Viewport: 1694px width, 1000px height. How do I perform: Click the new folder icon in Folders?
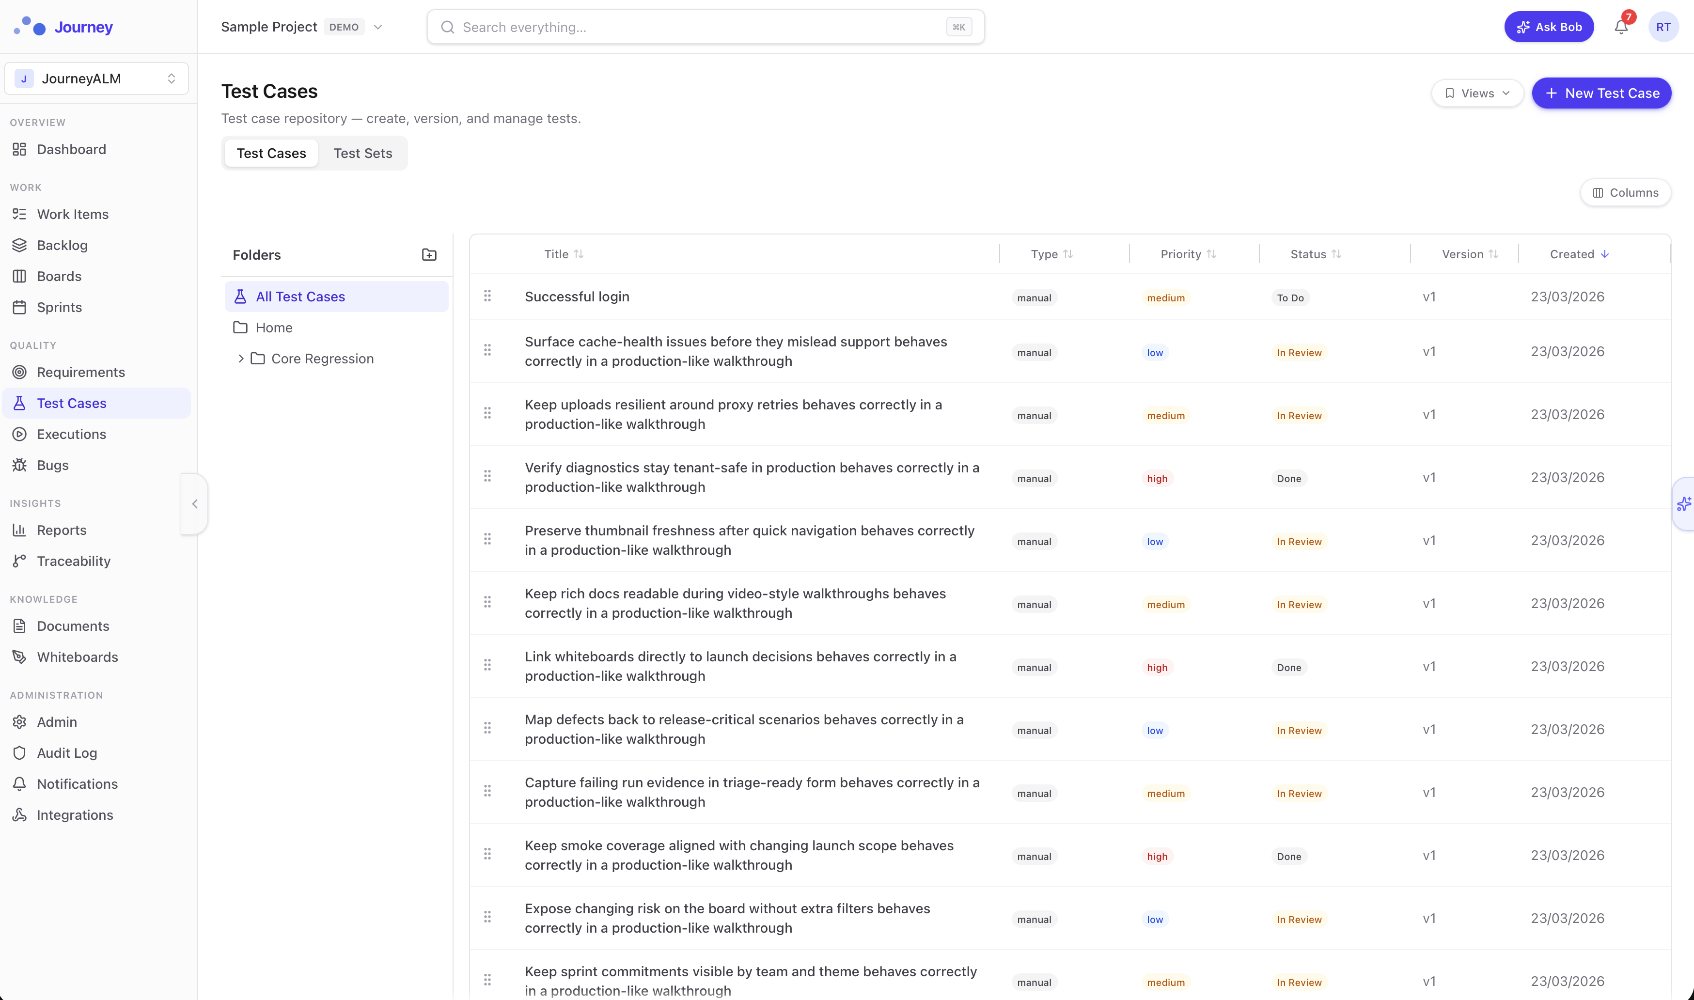[x=429, y=255]
